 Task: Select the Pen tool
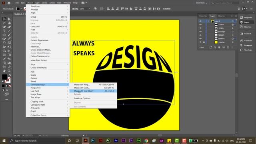click(x=4, y=27)
